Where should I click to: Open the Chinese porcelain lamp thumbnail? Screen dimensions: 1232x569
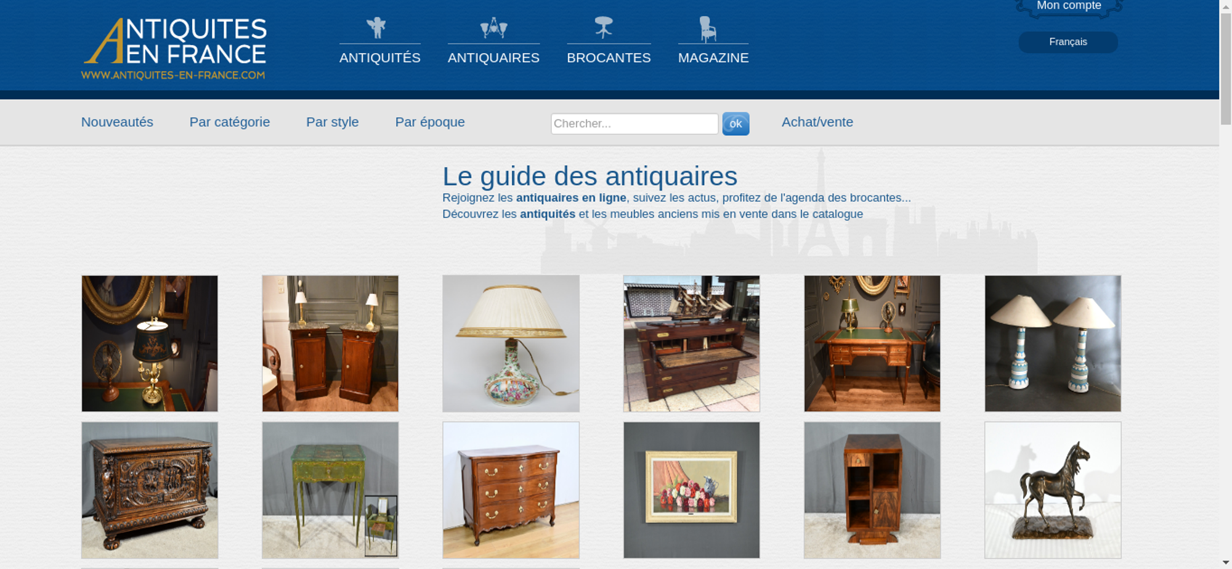(x=511, y=343)
